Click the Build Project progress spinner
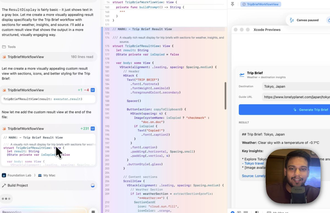The width and height of the screenshot is (330, 213). point(93,186)
